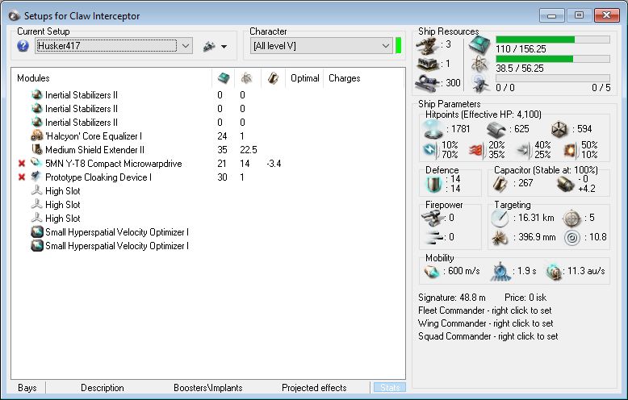Click the explosive resistance icon
The height and width of the screenshot is (400, 628).
(571, 150)
